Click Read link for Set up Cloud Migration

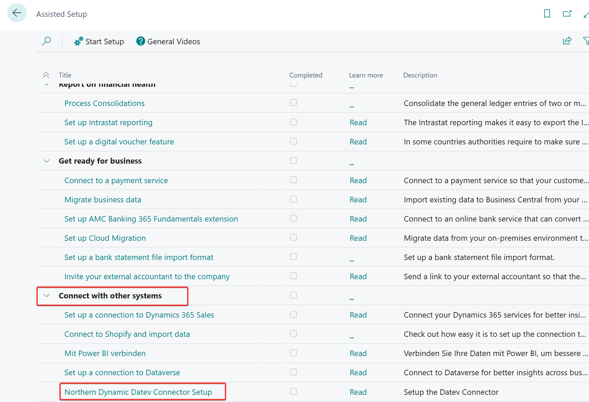358,238
